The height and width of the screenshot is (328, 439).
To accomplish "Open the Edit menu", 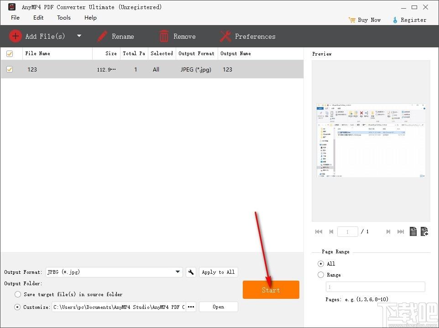I will tap(38, 18).
